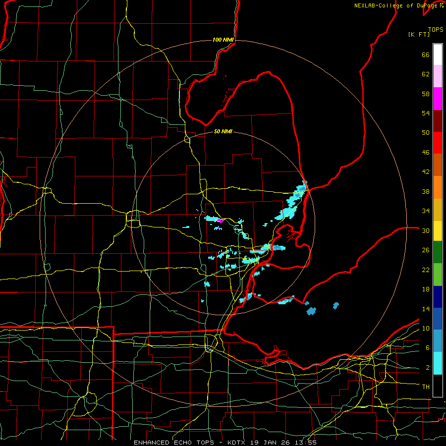Click the light pink 62 kft swatch

[x=438, y=76]
